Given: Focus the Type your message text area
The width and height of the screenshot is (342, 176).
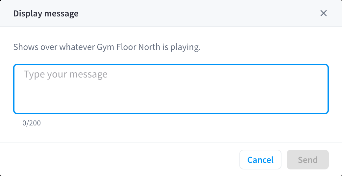Looking at the screenshot, I should pos(171,89).
